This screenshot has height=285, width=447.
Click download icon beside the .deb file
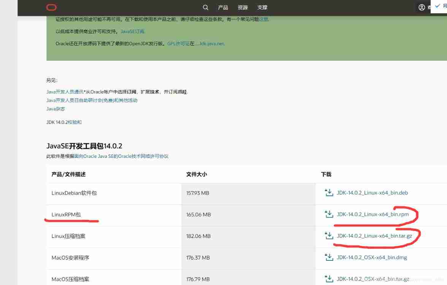329,193
